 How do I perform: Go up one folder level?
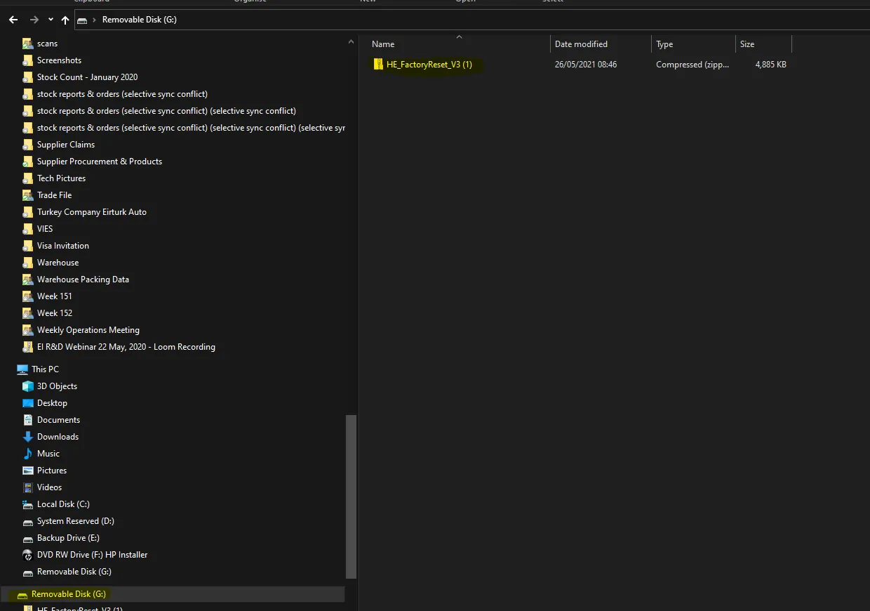(65, 20)
